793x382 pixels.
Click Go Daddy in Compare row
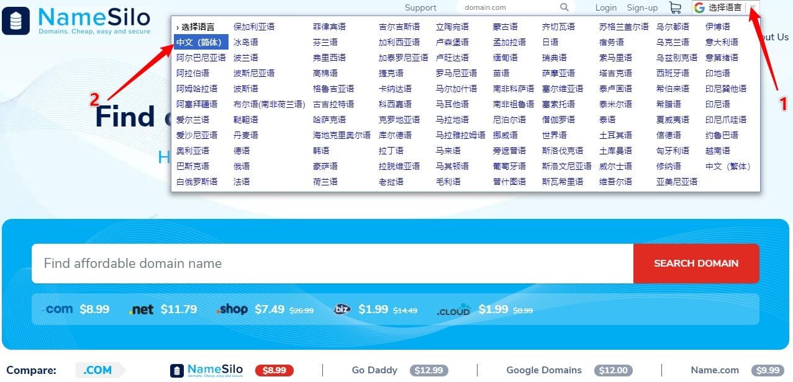tap(374, 370)
